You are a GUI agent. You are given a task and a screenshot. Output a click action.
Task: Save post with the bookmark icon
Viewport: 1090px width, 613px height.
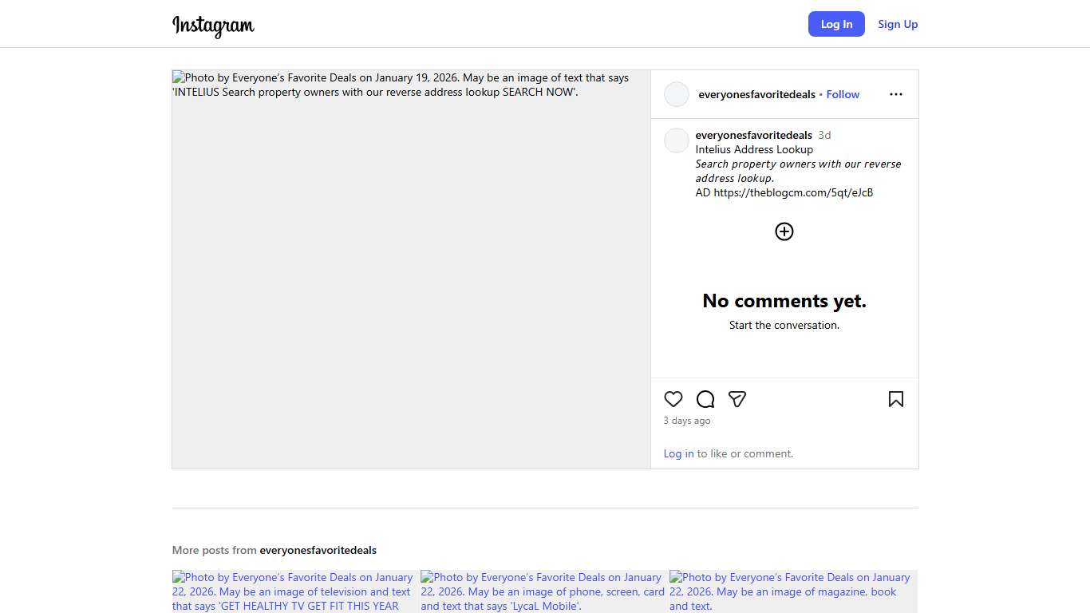[895, 399]
